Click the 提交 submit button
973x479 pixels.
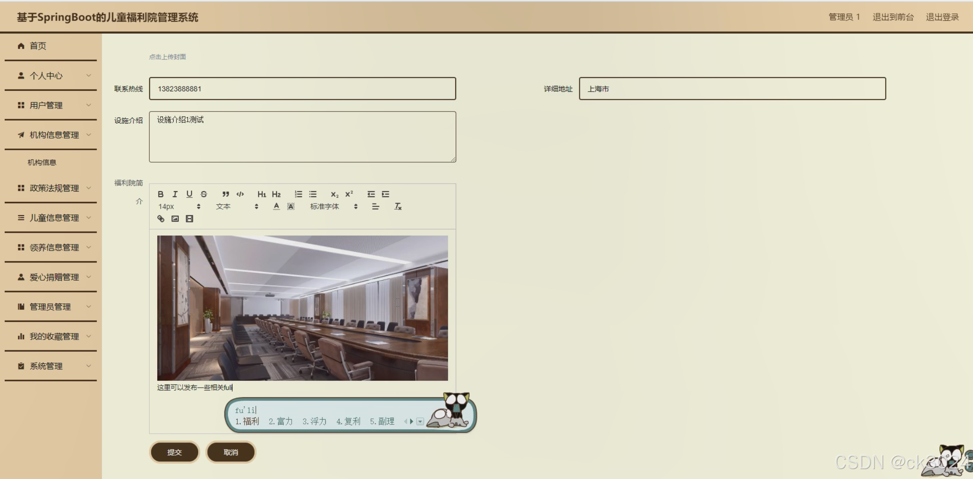[x=174, y=452]
